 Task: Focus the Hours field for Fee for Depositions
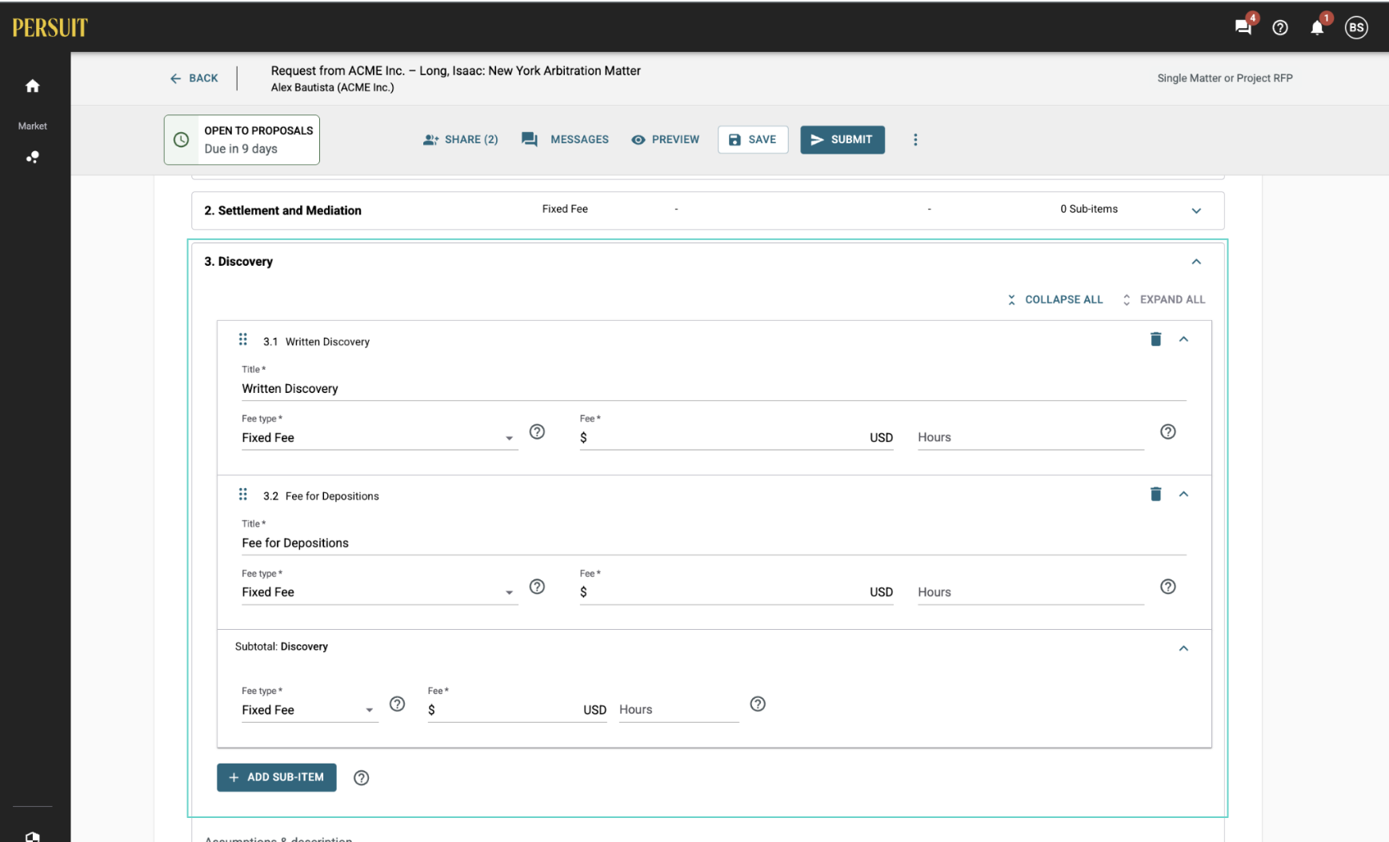[1031, 592]
